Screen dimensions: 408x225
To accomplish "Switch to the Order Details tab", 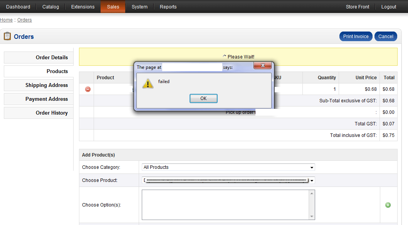I will point(39,57).
